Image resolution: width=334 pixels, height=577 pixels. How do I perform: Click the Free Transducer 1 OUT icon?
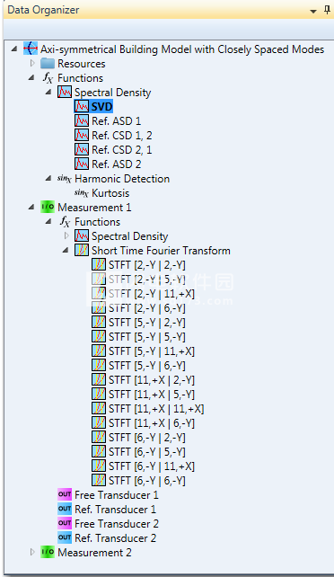(65, 494)
